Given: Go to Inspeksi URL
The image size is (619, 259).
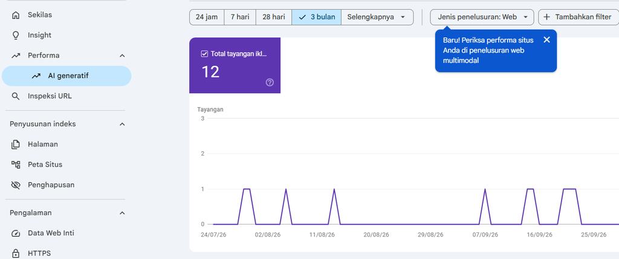Looking at the screenshot, I should pyautogui.click(x=66, y=96).
